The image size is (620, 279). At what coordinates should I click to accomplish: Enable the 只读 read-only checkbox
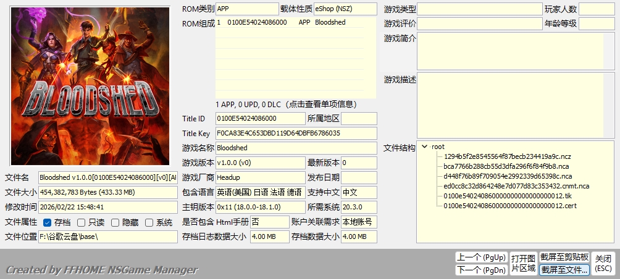[81, 222]
